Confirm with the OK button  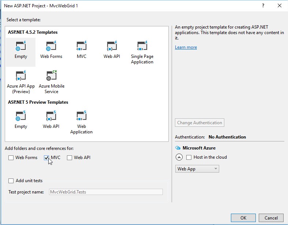[x=243, y=218]
